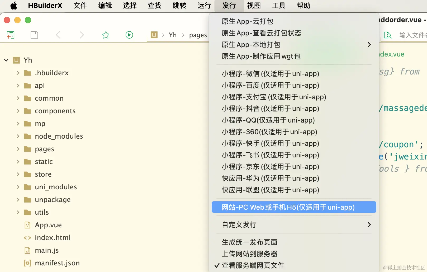
Task: Navigate forward with the right arrow icon
Action: [82, 35]
